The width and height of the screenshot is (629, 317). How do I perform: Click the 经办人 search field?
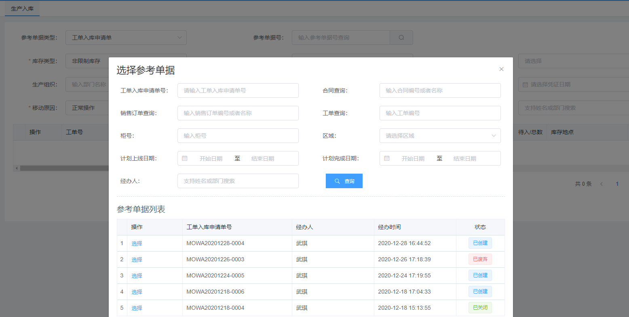coord(238,181)
